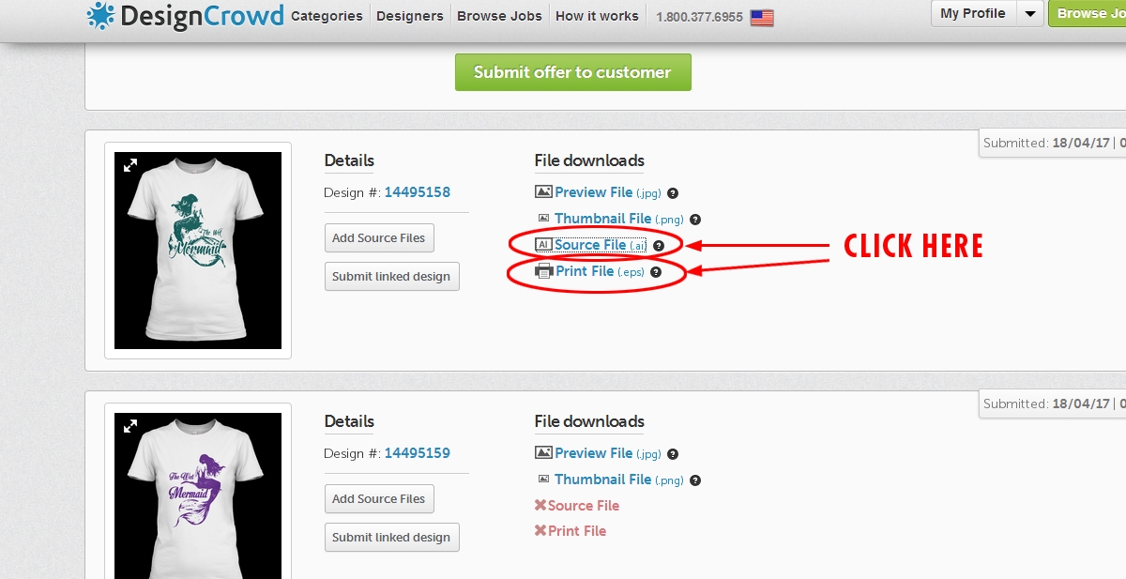Click the US flag country icon

click(762, 17)
